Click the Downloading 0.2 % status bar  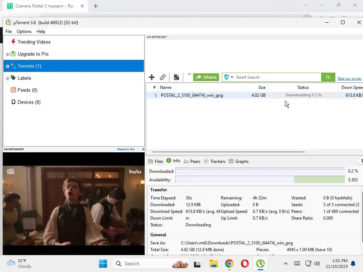point(303,95)
